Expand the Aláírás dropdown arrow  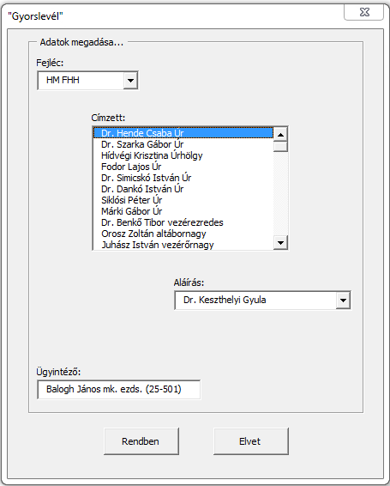[343, 301]
